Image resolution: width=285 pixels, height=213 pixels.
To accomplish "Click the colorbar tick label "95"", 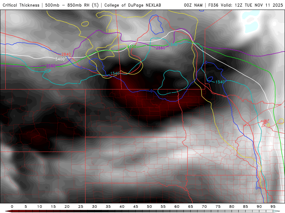I will (x=273, y=207).
